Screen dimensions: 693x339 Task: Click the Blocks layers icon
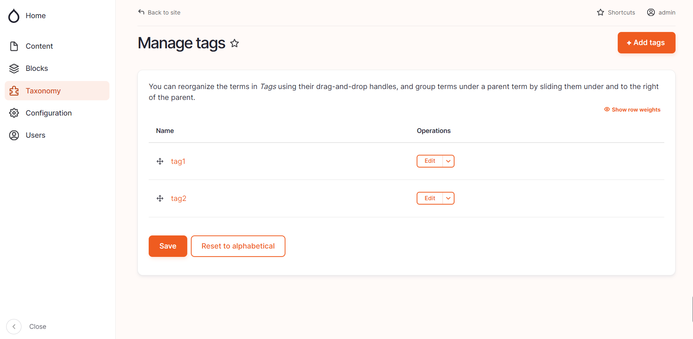point(14,68)
